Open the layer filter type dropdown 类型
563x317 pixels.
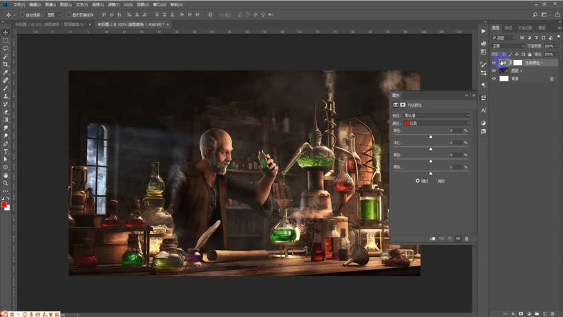[504, 38]
